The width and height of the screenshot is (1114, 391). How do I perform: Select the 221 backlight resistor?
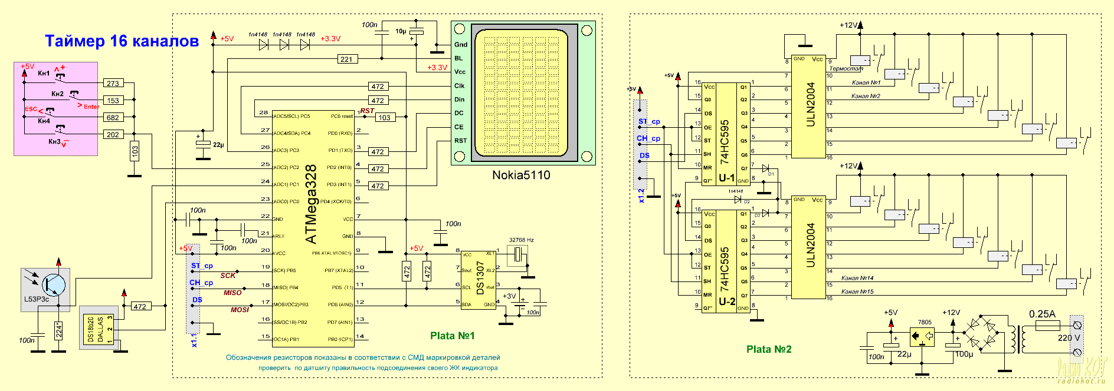coord(346,59)
